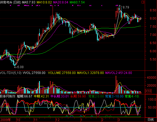Click the MAVOL2:45124.80 label
The image size is (157, 122).
118,73
